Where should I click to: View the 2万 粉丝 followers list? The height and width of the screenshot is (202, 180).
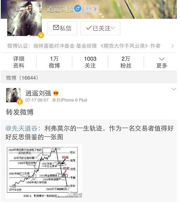point(126,62)
